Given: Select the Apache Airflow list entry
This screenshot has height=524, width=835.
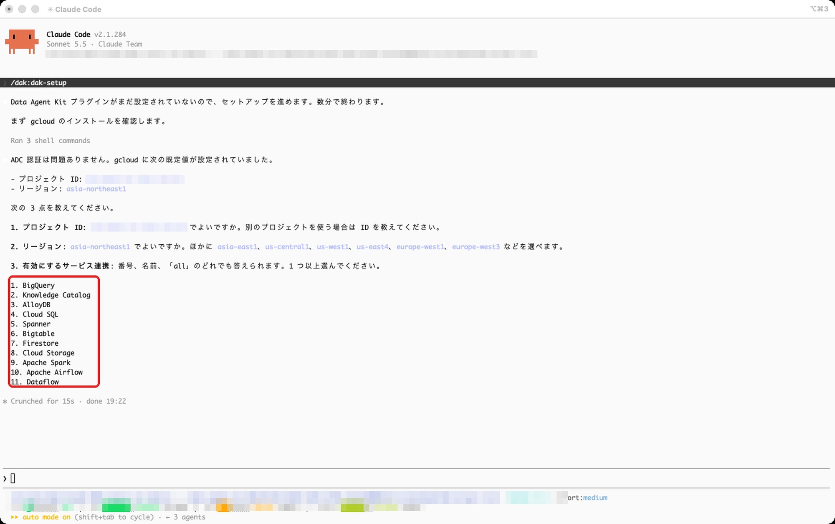Looking at the screenshot, I should (47, 372).
